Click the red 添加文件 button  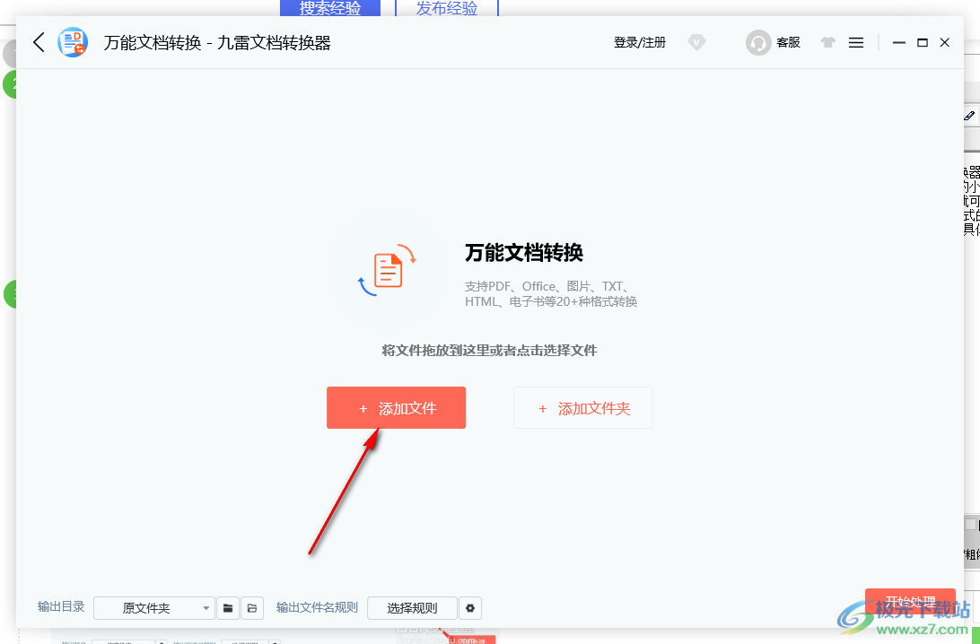(396, 408)
